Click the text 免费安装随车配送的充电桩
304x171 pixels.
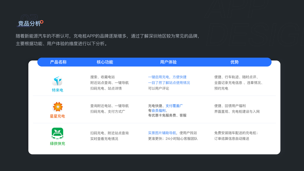[236, 133]
